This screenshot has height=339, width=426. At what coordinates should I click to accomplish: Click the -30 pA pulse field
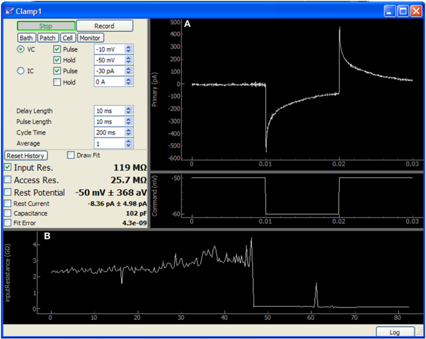109,71
